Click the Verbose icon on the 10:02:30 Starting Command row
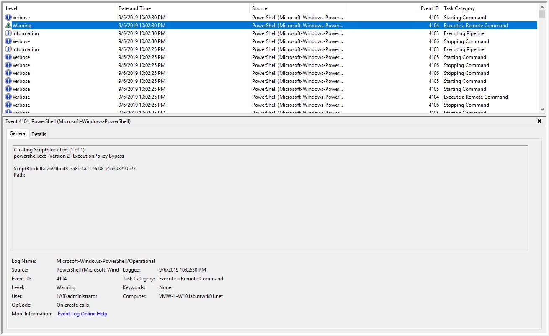Image resolution: width=549 pixels, height=336 pixels. 8,18
